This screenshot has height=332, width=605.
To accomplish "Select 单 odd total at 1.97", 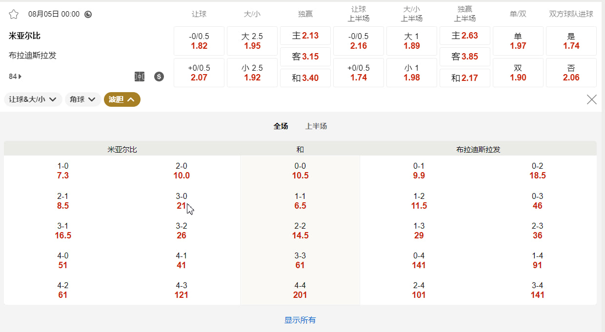I will coord(518,41).
